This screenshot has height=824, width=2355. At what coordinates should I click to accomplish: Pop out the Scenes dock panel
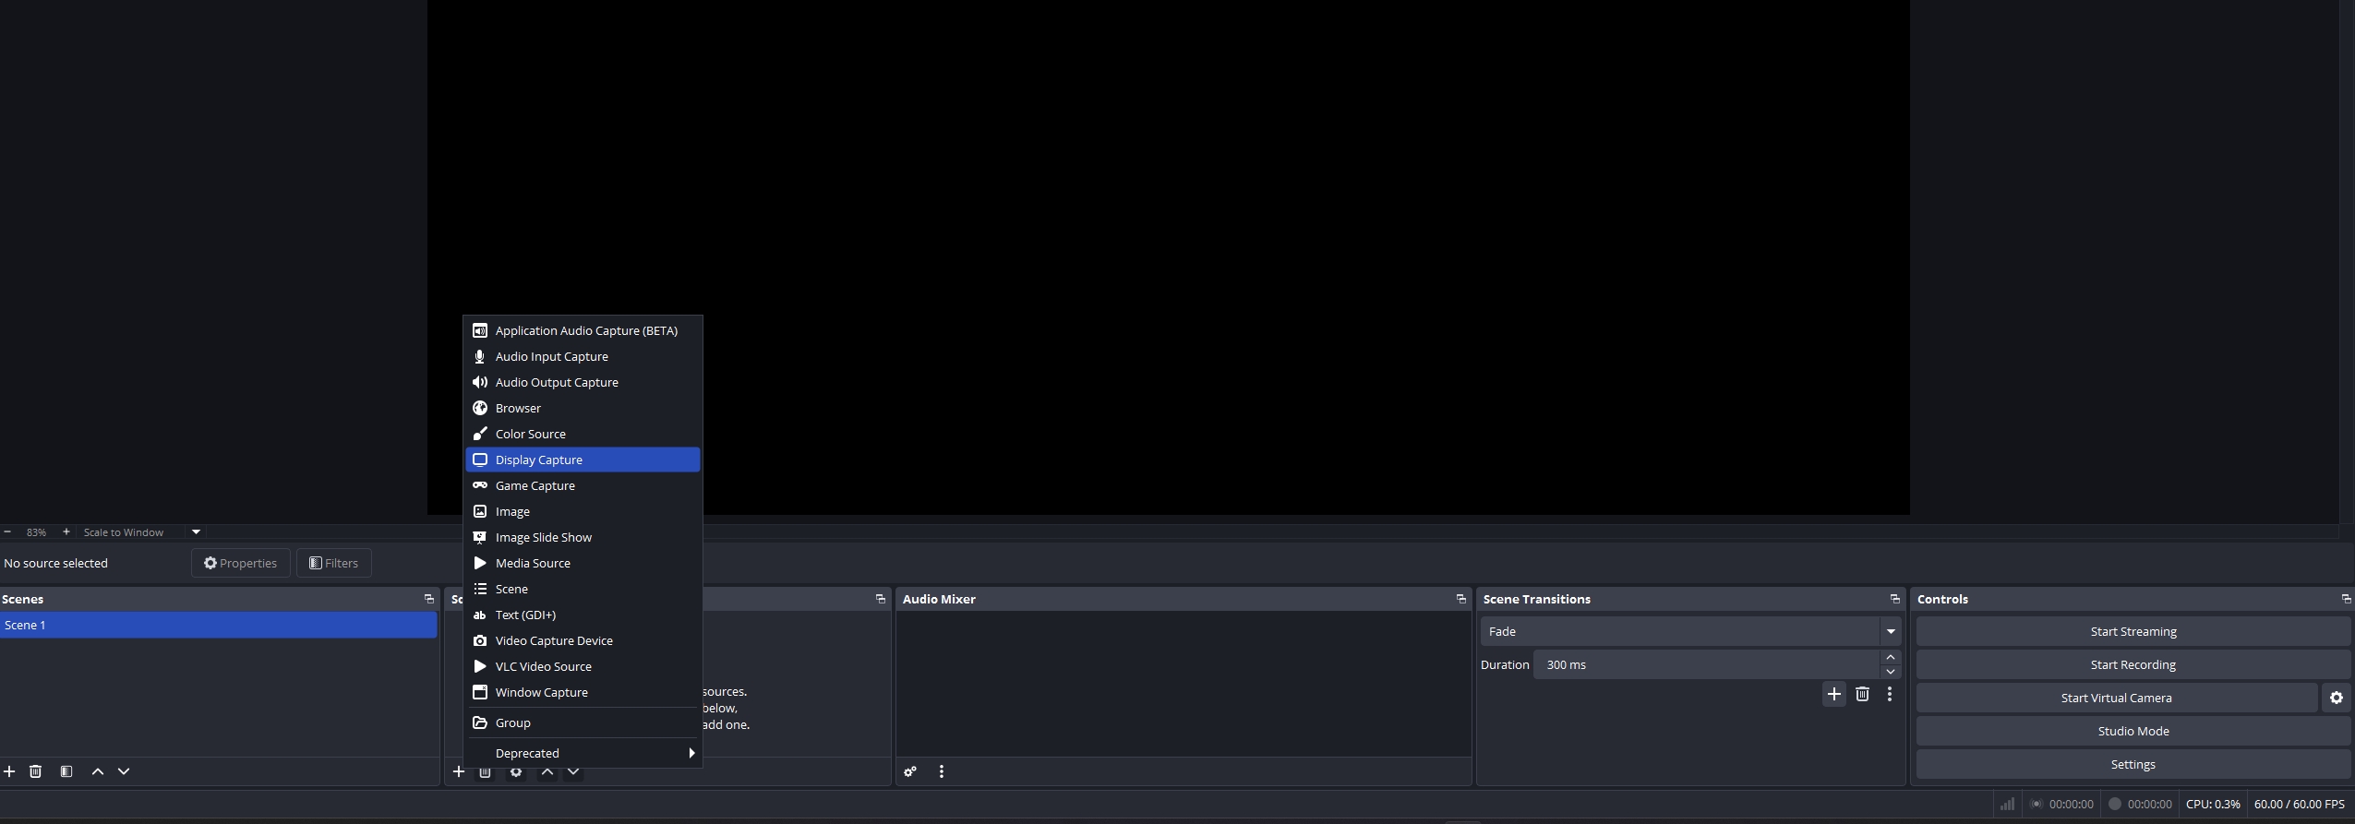[428, 599]
